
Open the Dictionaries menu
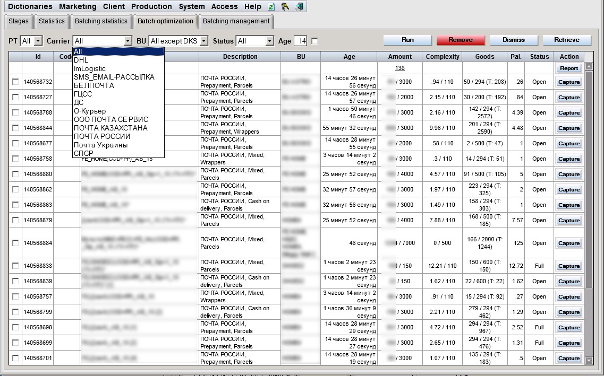pyautogui.click(x=30, y=6)
